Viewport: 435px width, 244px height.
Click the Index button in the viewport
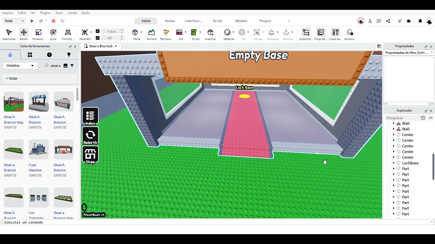point(90,117)
